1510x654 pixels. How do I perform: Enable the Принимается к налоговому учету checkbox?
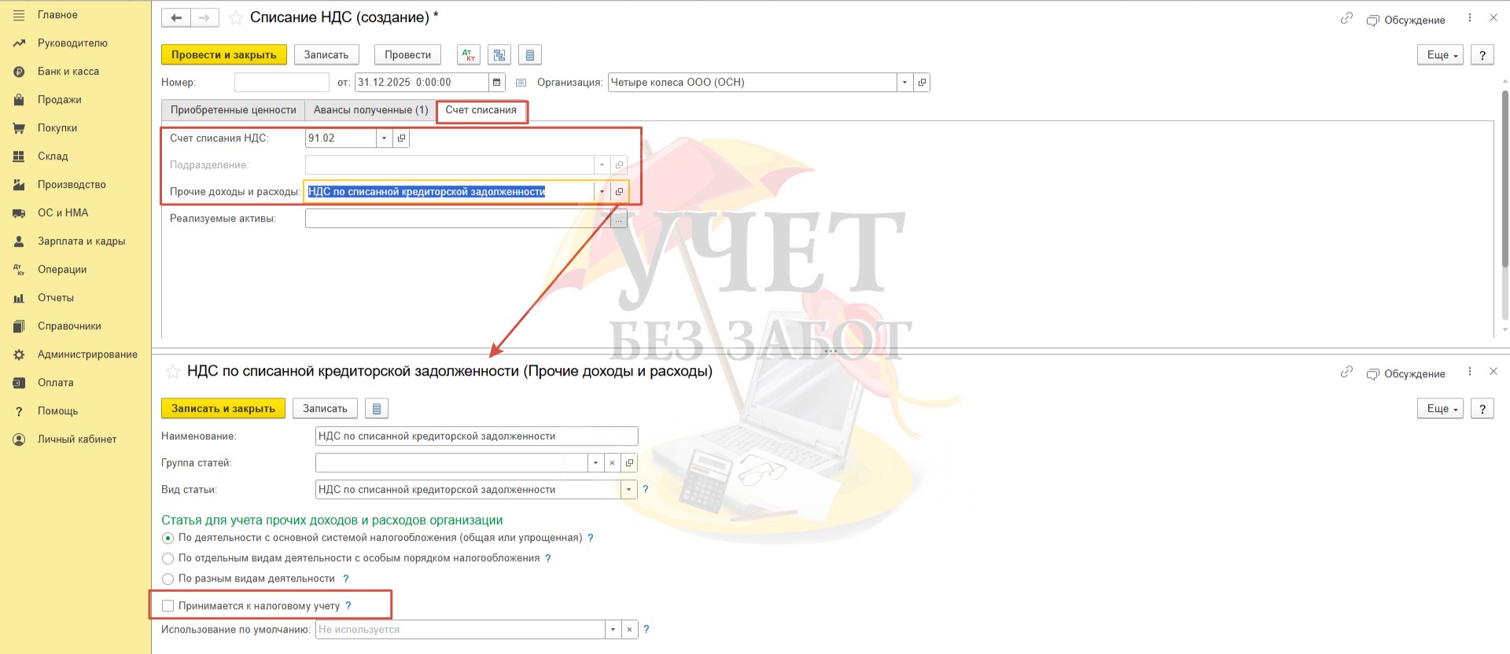tap(168, 606)
